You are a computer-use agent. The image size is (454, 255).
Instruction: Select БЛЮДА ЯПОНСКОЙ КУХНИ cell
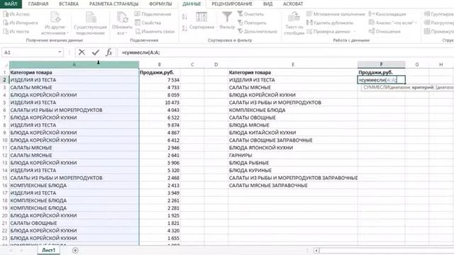(293, 148)
